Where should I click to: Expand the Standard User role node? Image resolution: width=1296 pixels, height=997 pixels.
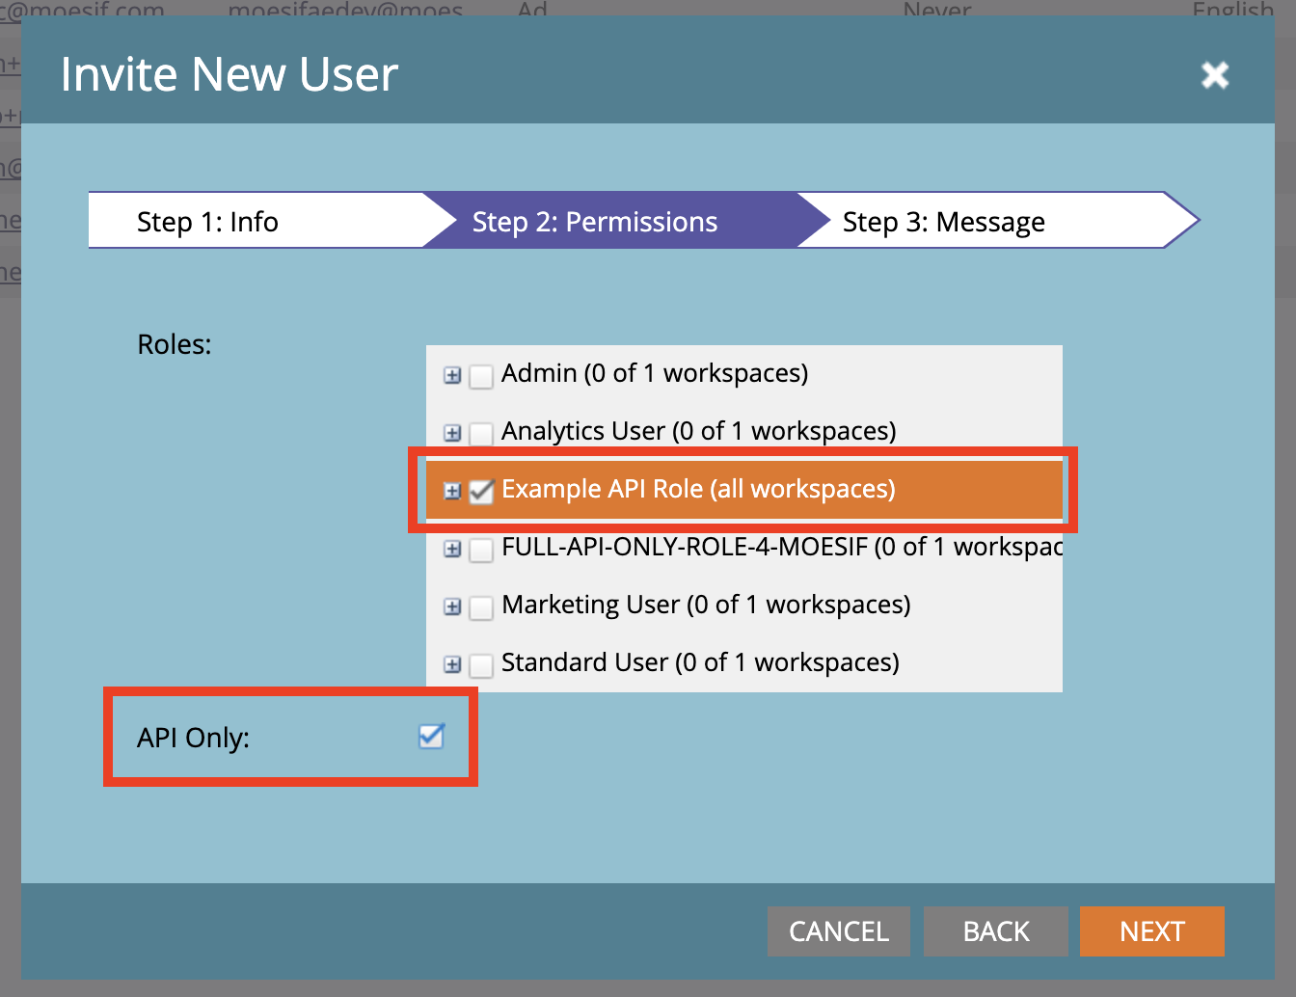pos(452,664)
